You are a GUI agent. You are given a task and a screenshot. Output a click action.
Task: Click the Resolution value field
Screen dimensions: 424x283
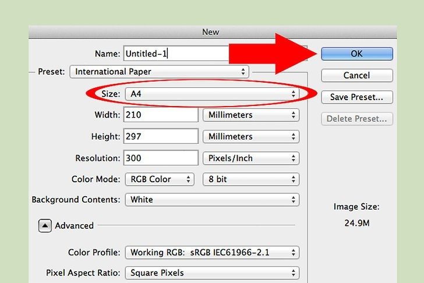pyautogui.click(x=161, y=158)
